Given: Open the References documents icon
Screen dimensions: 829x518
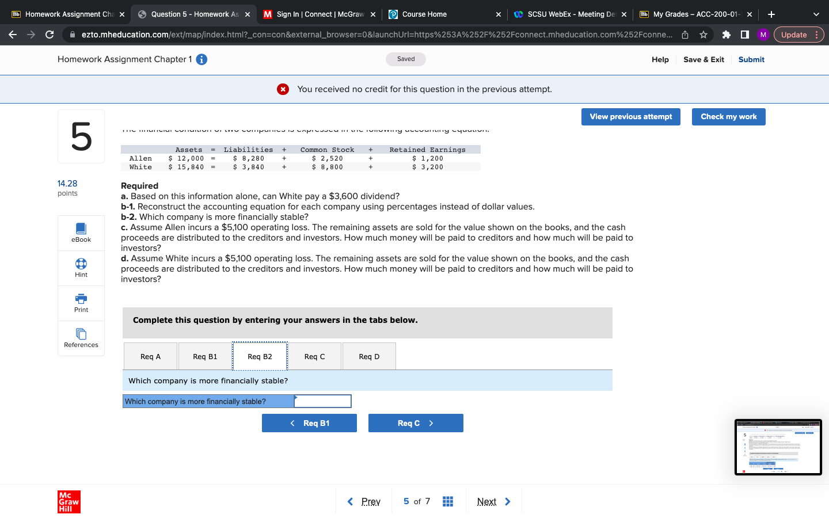Looking at the screenshot, I should pyautogui.click(x=81, y=334).
